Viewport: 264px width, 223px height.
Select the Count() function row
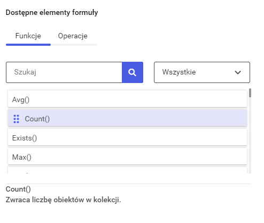click(127, 118)
